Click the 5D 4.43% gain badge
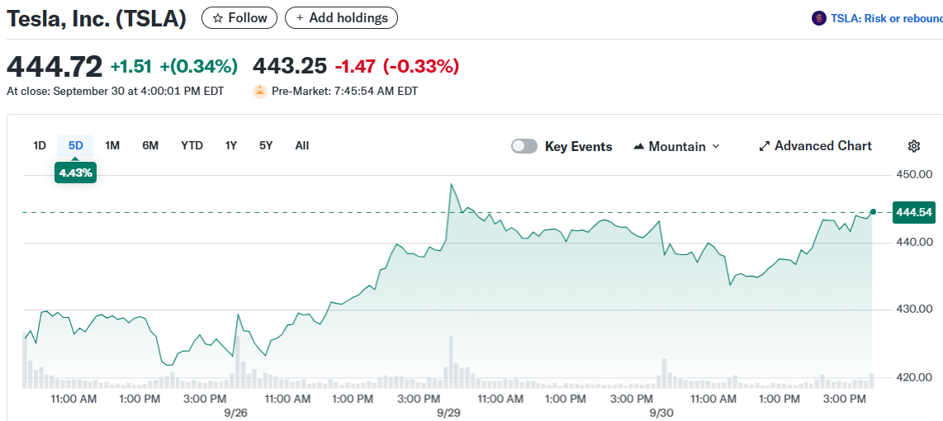Image resolution: width=943 pixels, height=421 pixels. coord(76,173)
